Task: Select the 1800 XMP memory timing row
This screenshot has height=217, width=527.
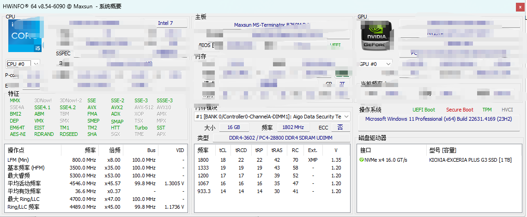Action: [272, 160]
